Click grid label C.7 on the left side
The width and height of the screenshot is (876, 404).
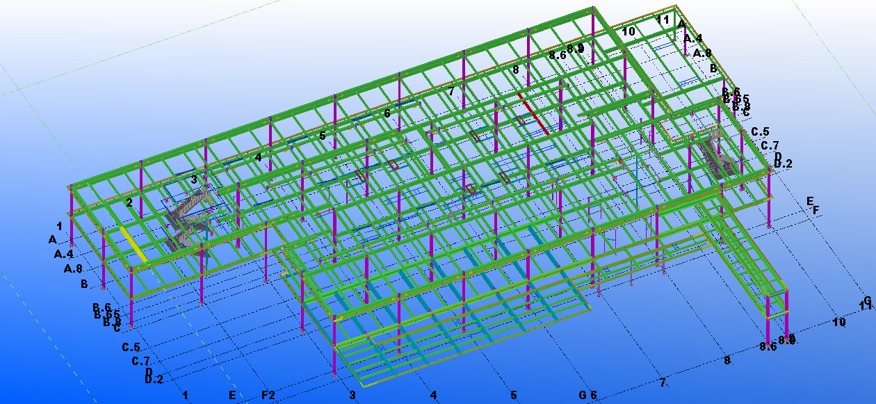point(141,361)
